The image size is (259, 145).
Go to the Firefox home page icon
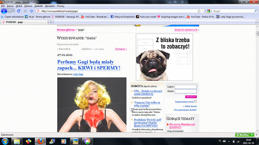coord(32,11)
